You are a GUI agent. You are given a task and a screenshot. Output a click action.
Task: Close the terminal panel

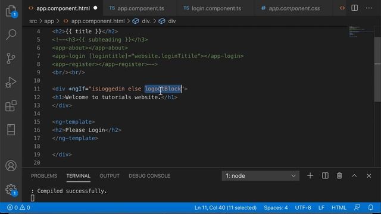[x=369, y=176]
